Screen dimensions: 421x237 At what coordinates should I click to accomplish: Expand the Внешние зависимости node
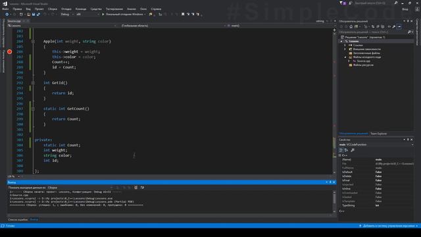click(x=345, y=49)
